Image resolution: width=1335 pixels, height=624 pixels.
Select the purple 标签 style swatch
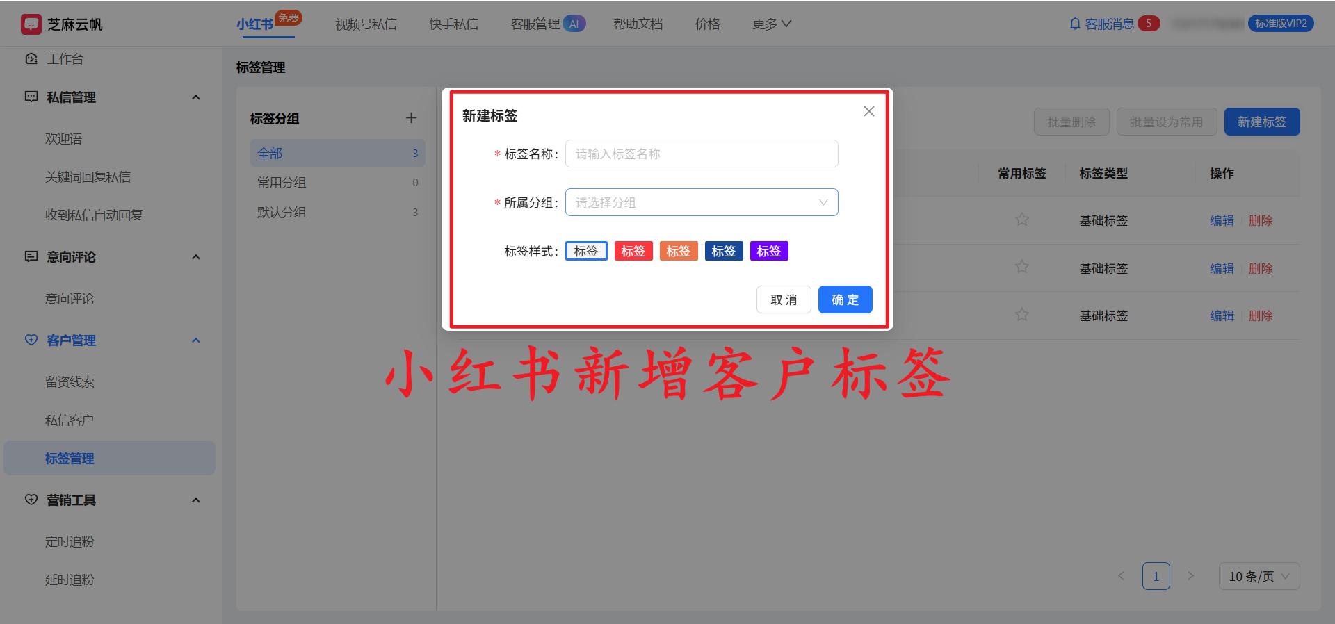(x=769, y=251)
